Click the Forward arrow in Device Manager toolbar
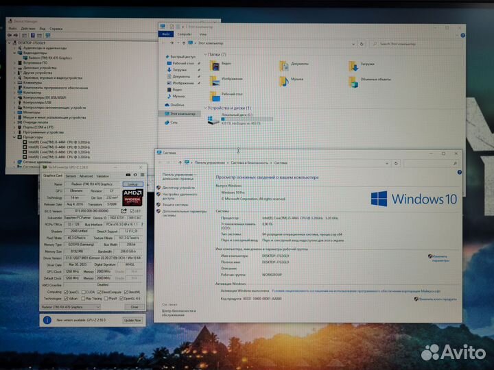 15,35
